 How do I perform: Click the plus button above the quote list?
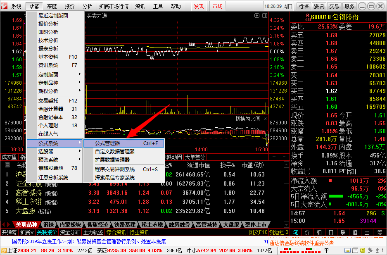(274, 157)
